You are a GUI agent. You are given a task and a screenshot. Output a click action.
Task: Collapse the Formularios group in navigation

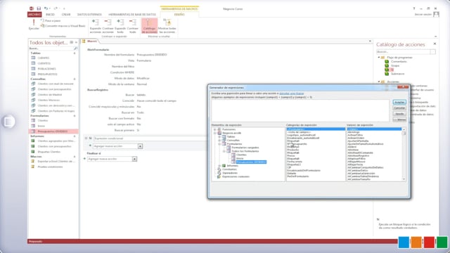pos(75,115)
